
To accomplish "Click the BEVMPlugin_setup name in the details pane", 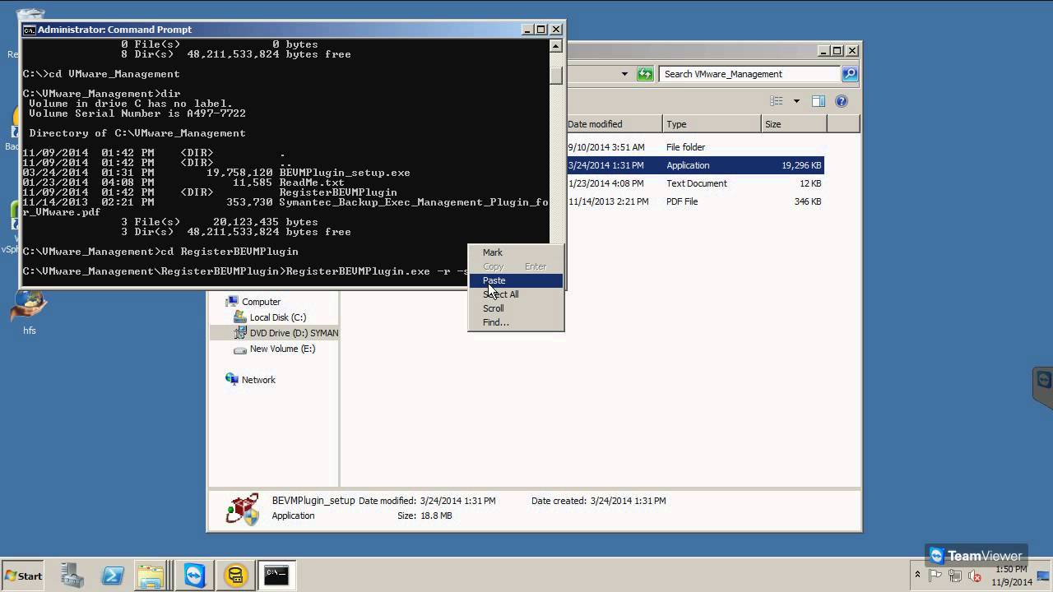I will point(313,500).
